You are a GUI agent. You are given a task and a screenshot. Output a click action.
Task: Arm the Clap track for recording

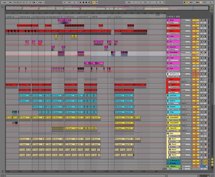click(205, 112)
